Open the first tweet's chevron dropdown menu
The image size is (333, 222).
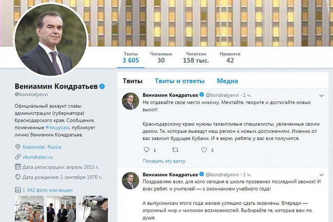click(321, 95)
